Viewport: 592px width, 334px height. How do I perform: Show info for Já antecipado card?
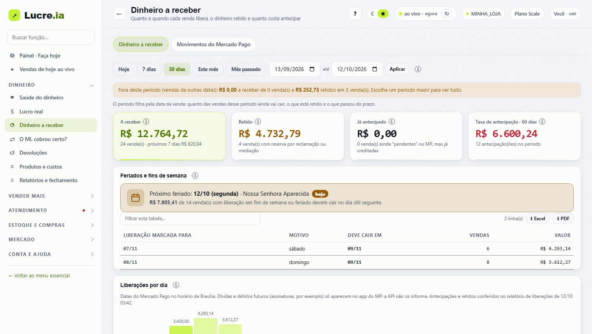pos(392,122)
